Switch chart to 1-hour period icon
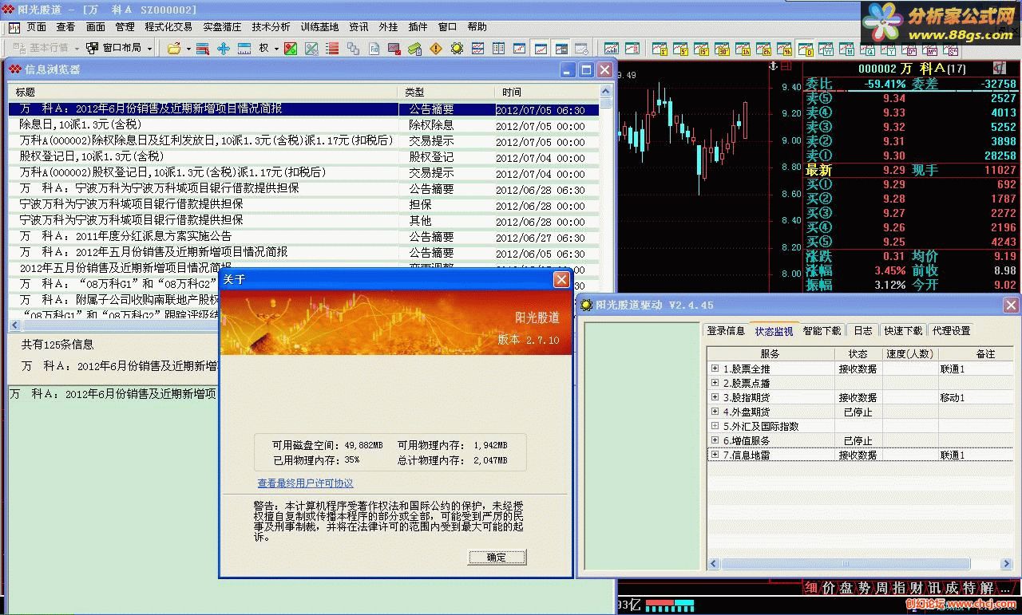 [743, 49]
